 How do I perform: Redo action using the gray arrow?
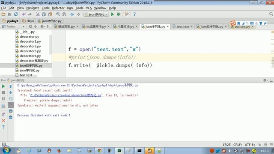[30, 14]
